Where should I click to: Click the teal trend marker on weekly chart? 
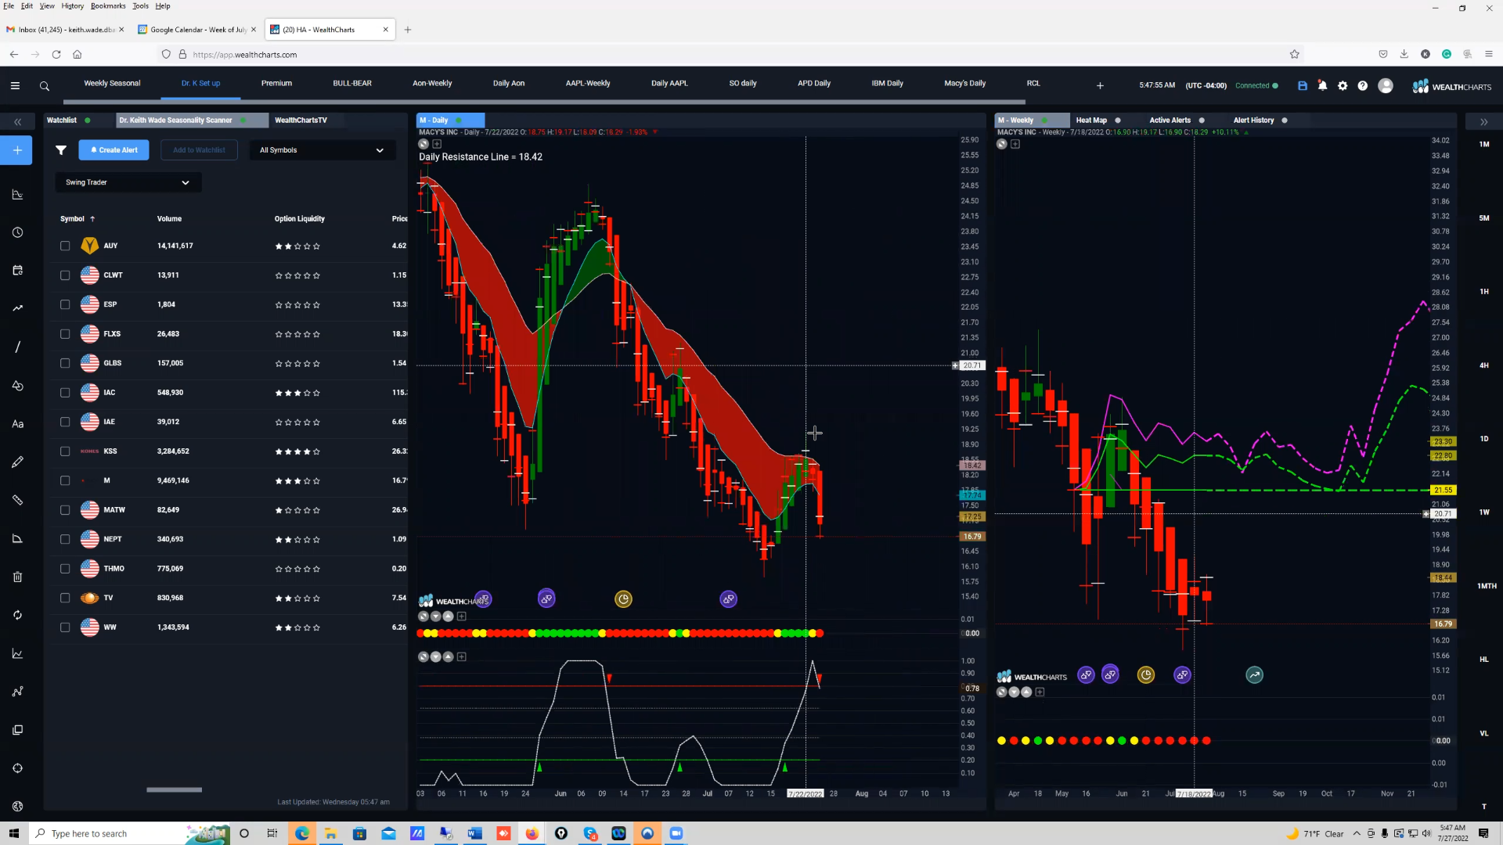pos(1254,675)
